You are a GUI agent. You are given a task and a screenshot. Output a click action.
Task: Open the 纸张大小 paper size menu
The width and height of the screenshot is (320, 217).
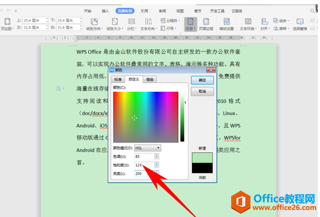coord(115,24)
